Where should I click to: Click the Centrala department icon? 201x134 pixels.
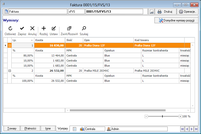pyautogui.click(x=82, y=129)
